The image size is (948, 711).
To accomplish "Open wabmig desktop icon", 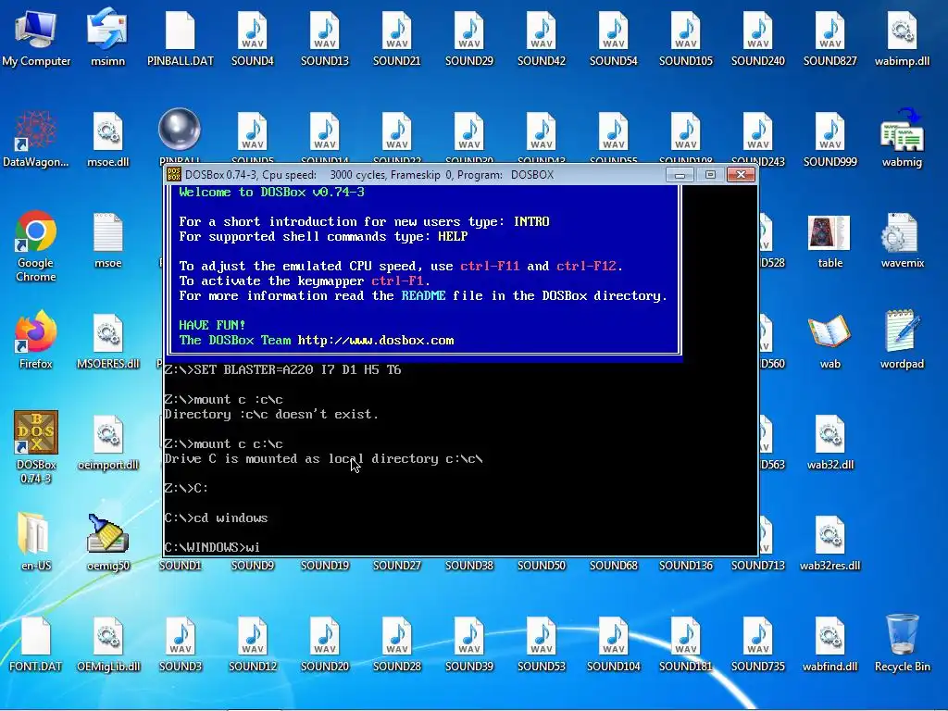I will (x=902, y=131).
